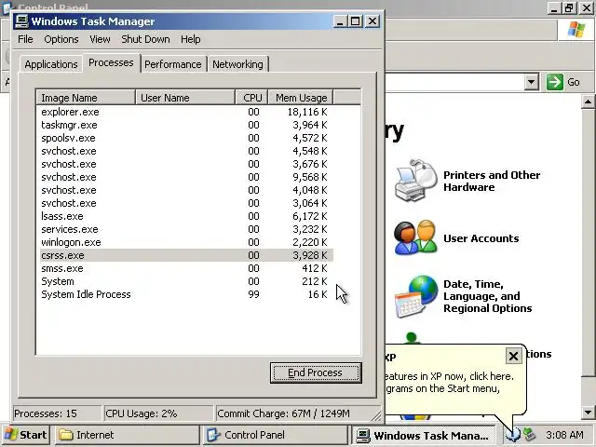Sort processes by User Name column

[x=185, y=98]
